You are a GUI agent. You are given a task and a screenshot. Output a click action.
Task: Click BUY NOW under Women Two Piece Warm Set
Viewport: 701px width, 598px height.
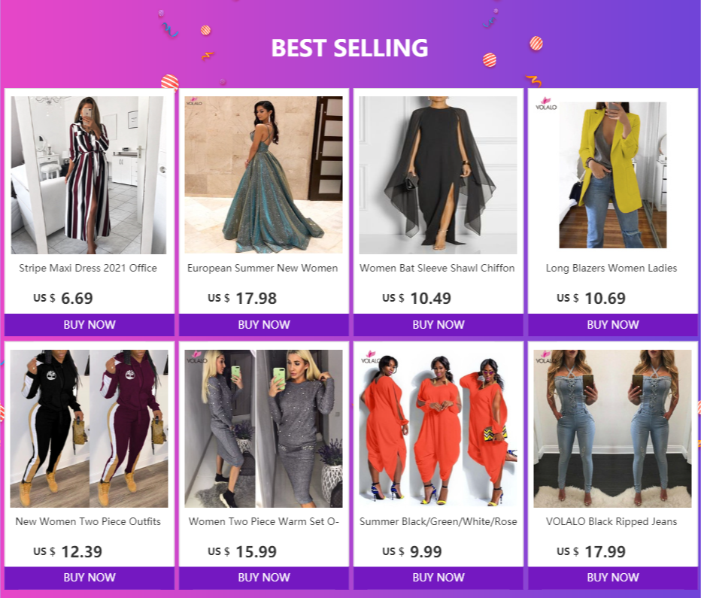tap(264, 578)
